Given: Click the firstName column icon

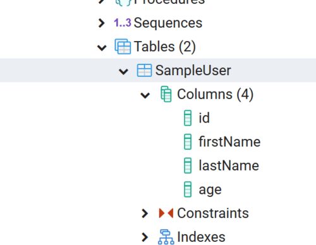Looking at the screenshot, I should (x=188, y=141).
